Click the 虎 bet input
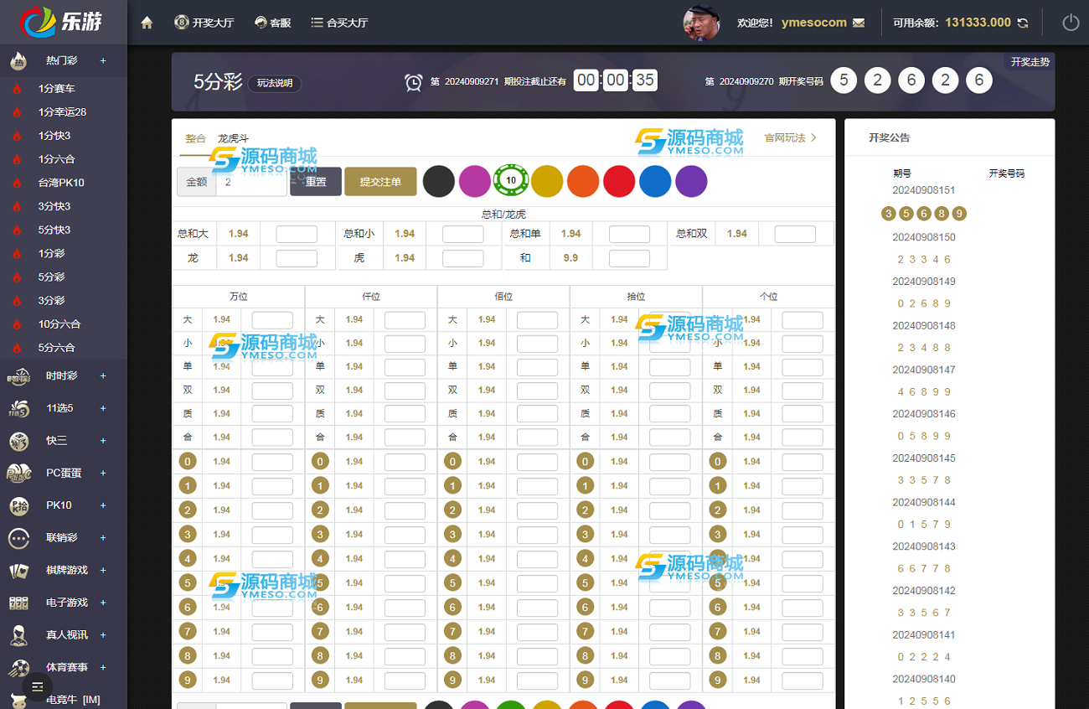Image resolution: width=1089 pixels, height=709 pixels. click(x=463, y=258)
